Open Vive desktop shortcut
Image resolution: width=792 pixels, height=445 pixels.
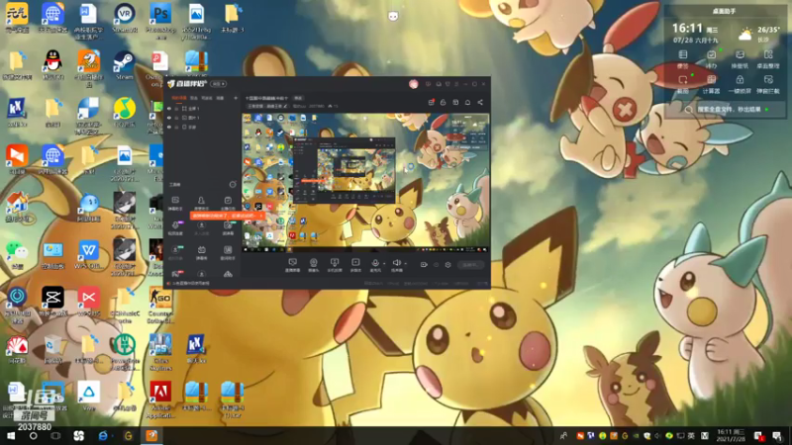[89, 397]
